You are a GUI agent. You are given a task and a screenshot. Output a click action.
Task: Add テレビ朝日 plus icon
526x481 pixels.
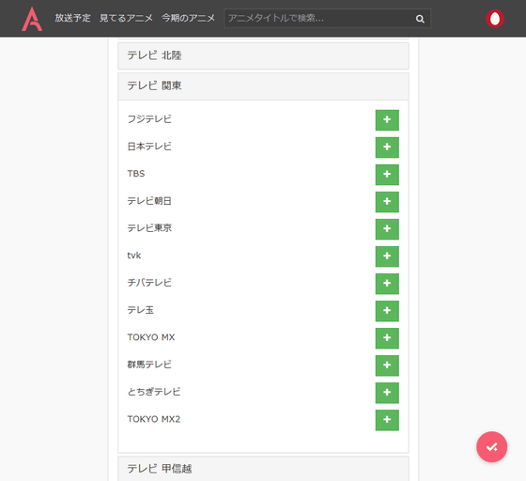(387, 202)
